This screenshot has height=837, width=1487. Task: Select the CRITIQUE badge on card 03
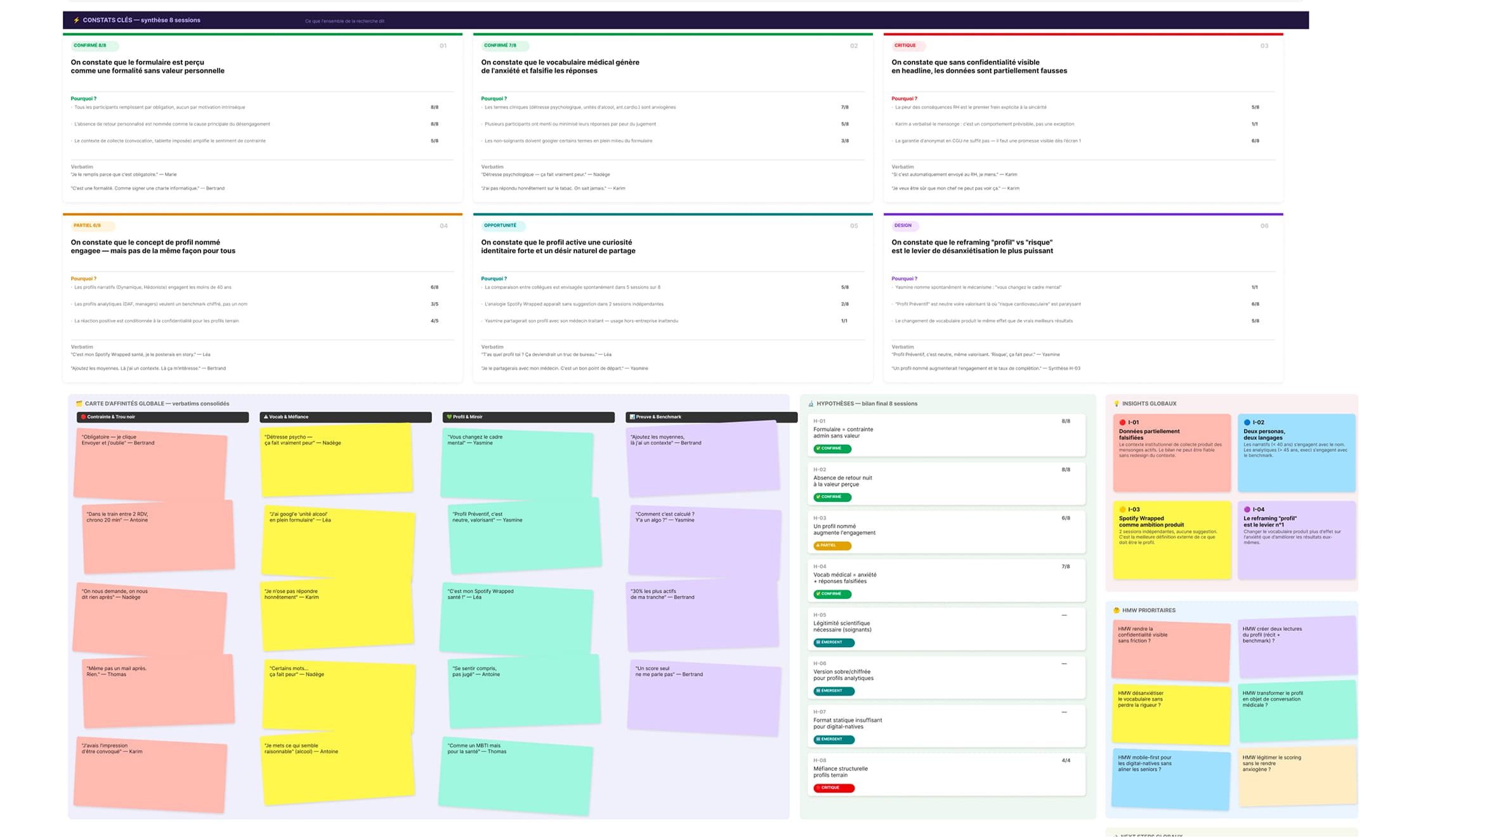point(909,46)
